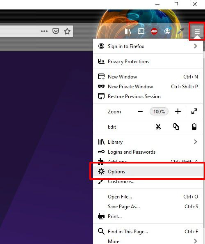Viewport: 205px width, 244px height.
Task: Open Privacy Protections menu item
Action: point(148,62)
